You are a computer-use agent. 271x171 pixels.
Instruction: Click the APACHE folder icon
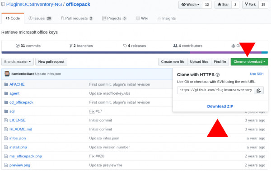pos(6,84)
